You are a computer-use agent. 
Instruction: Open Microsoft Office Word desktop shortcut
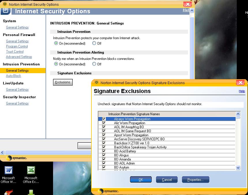(9, 175)
